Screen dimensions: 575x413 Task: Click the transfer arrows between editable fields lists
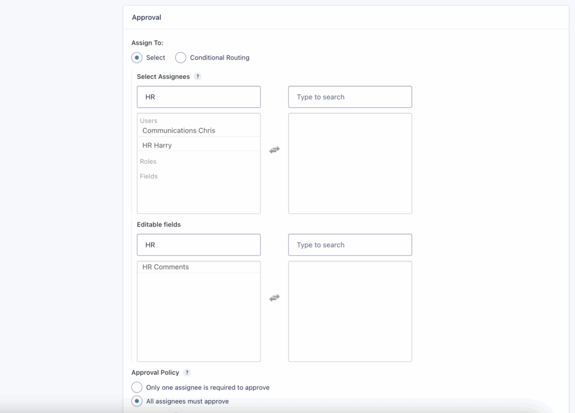(x=274, y=297)
